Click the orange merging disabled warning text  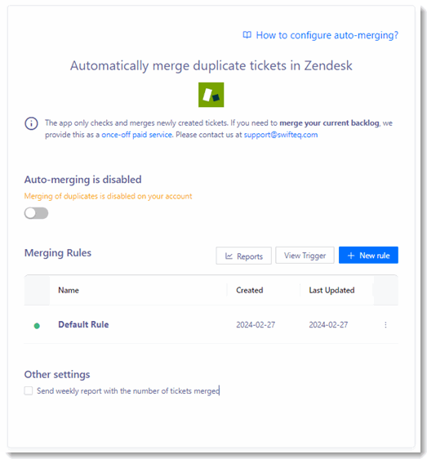point(108,196)
